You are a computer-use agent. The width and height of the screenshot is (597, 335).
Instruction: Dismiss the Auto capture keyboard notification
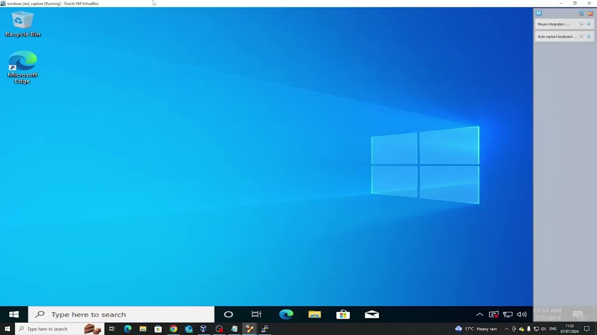589,36
